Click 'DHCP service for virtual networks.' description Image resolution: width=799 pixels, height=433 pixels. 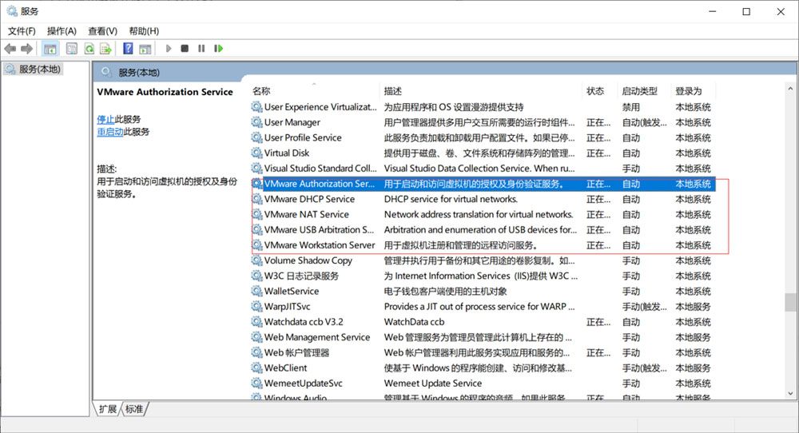pos(451,199)
